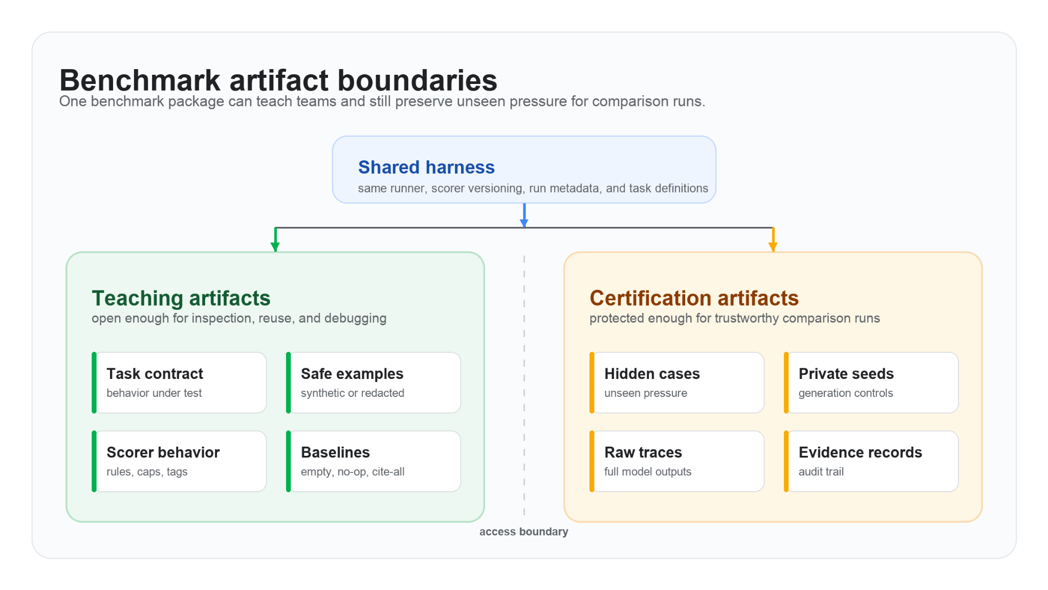Image resolution: width=1048 pixels, height=590 pixels.
Task: Click 'protected enough for trustworthy comparison' text
Action: 734,318
